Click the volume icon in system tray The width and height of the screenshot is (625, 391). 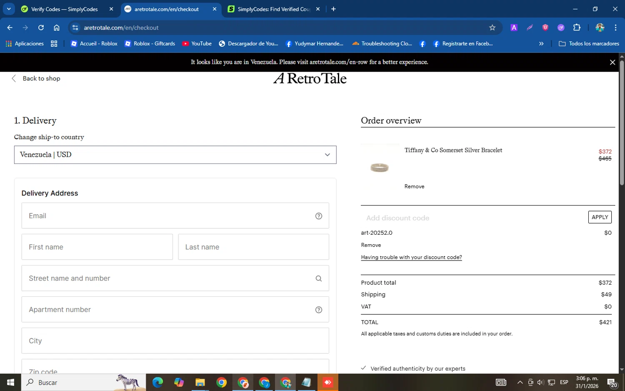540,382
